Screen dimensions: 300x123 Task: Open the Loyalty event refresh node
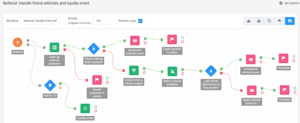(85, 108)
